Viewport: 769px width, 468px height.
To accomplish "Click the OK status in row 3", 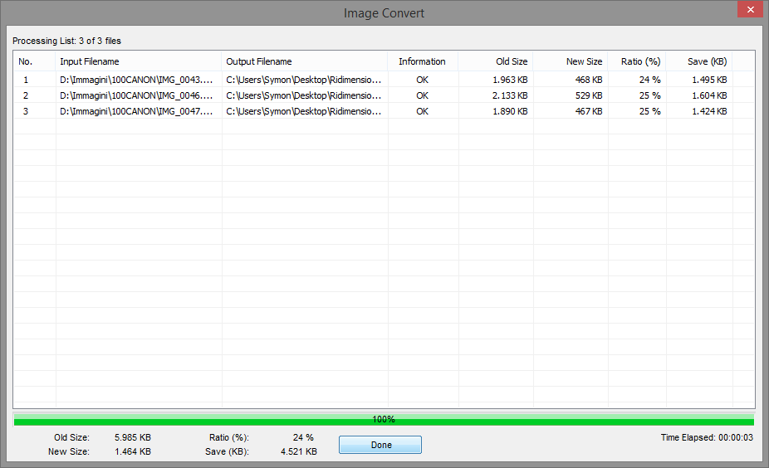I will (422, 111).
